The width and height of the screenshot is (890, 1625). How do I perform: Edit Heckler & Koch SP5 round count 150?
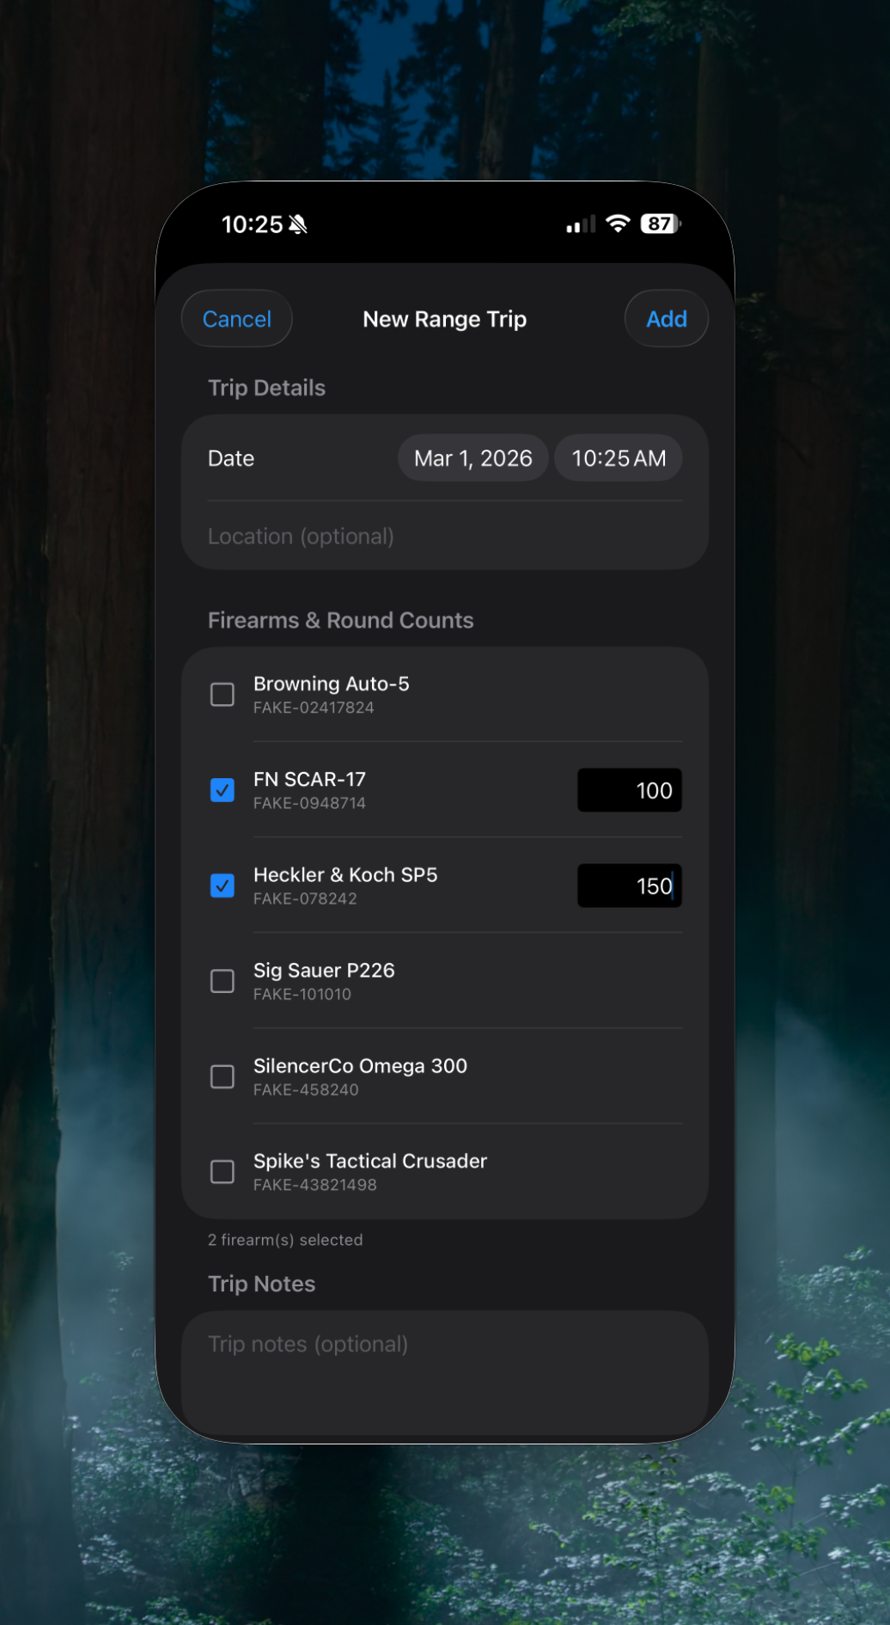coord(630,886)
